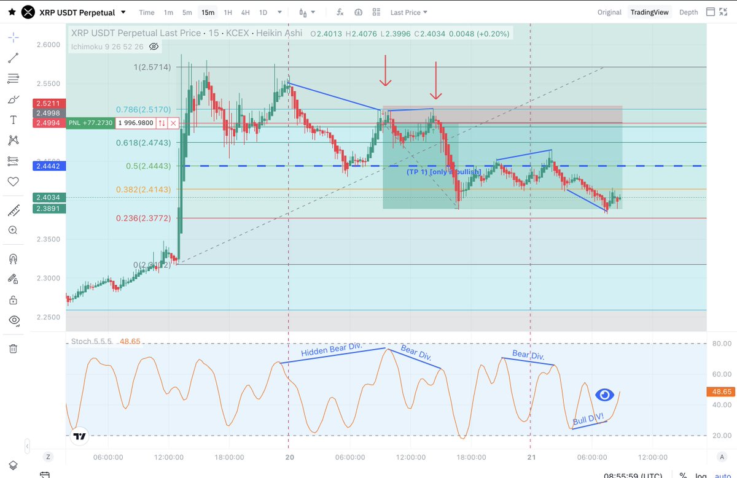Open the Fibonacci retracement tools
737x478 pixels.
pyautogui.click(x=13, y=79)
